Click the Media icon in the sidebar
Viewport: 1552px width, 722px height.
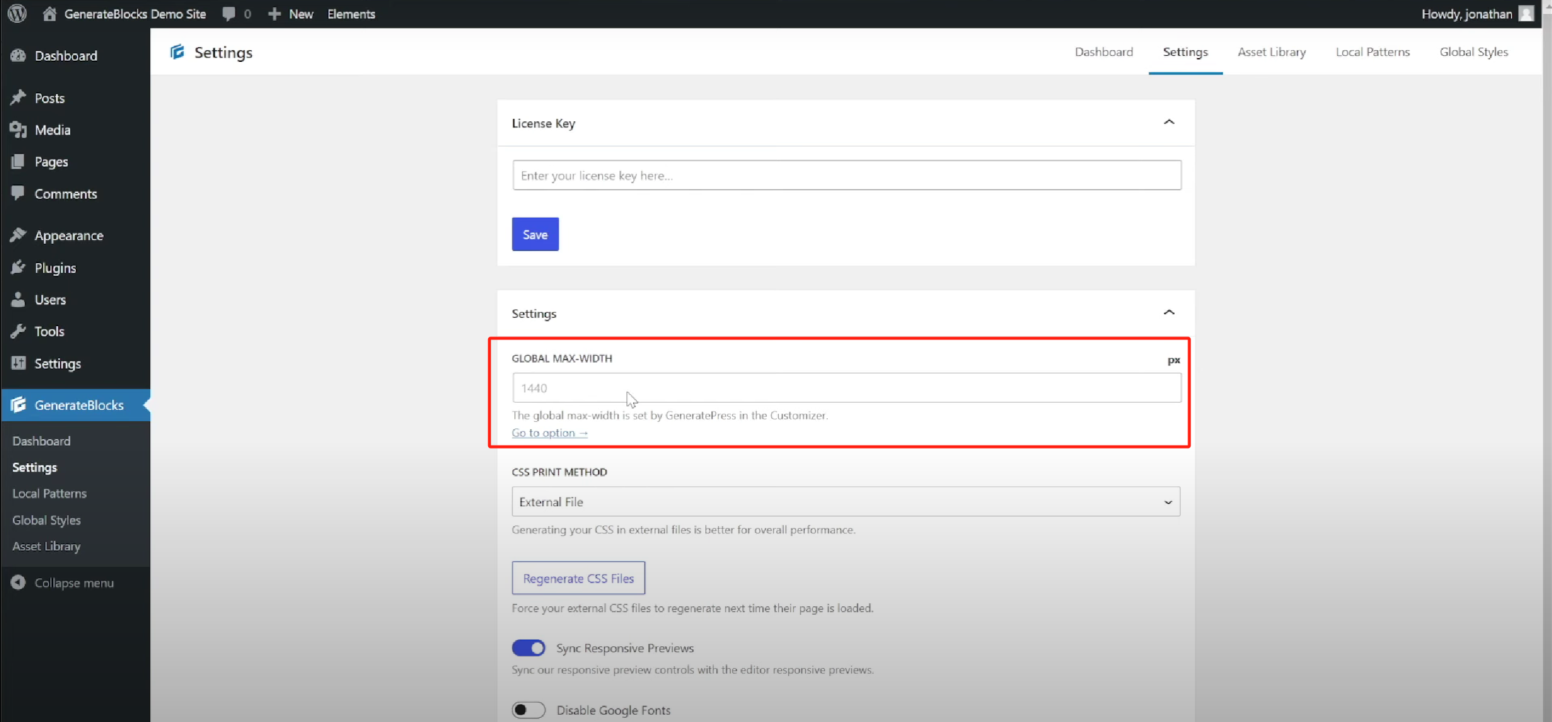(18, 130)
